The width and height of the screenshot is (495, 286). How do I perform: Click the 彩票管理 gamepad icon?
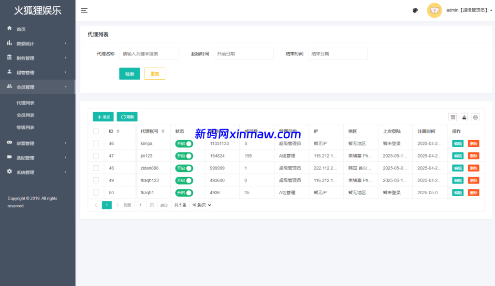pyautogui.click(x=10, y=143)
